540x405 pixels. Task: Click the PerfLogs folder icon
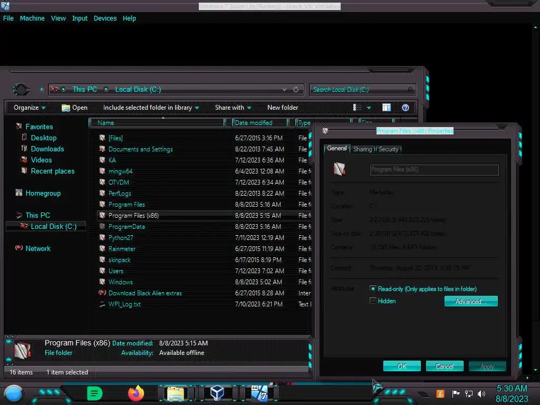click(102, 193)
